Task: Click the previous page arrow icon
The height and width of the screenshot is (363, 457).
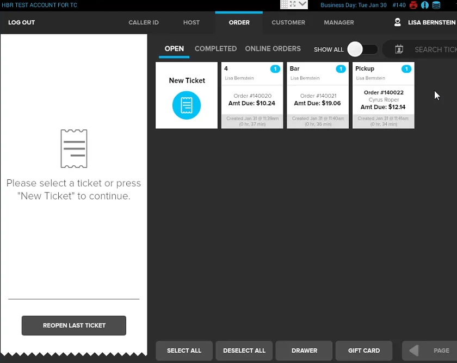Action: pos(414,351)
